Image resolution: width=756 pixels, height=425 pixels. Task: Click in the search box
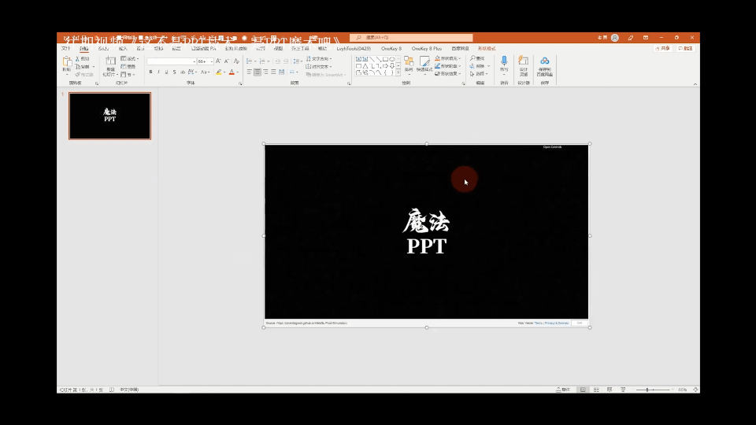(x=411, y=38)
